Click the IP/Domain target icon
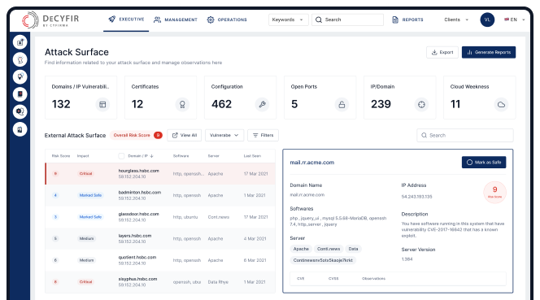540x300 pixels. [421, 104]
